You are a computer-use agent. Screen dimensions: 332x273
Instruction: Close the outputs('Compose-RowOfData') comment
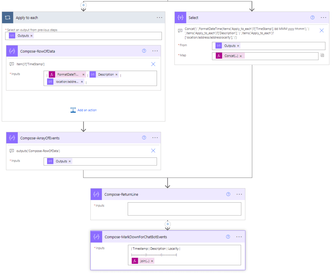(x=153, y=151)
